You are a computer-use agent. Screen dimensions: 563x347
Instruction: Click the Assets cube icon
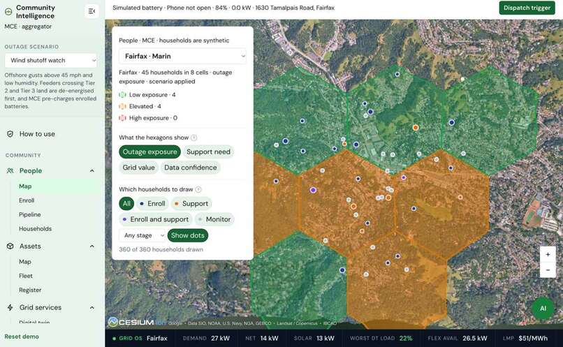[x=10, y=246]
